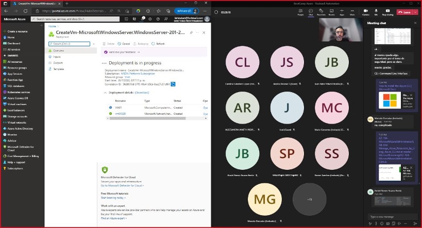
Task: Copy the Correlation ID to clipboard
Action: (x=173, y=84)
